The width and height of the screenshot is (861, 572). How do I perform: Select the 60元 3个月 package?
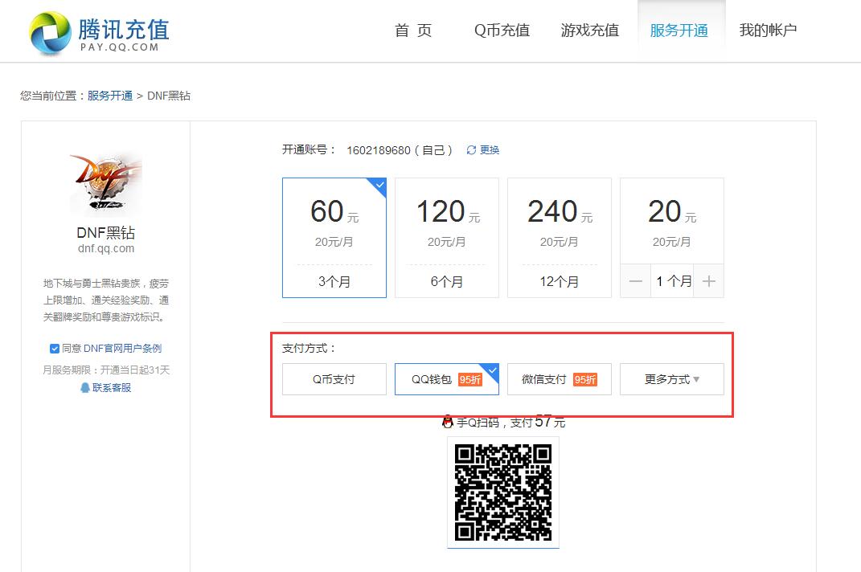(x=334, y=238)
